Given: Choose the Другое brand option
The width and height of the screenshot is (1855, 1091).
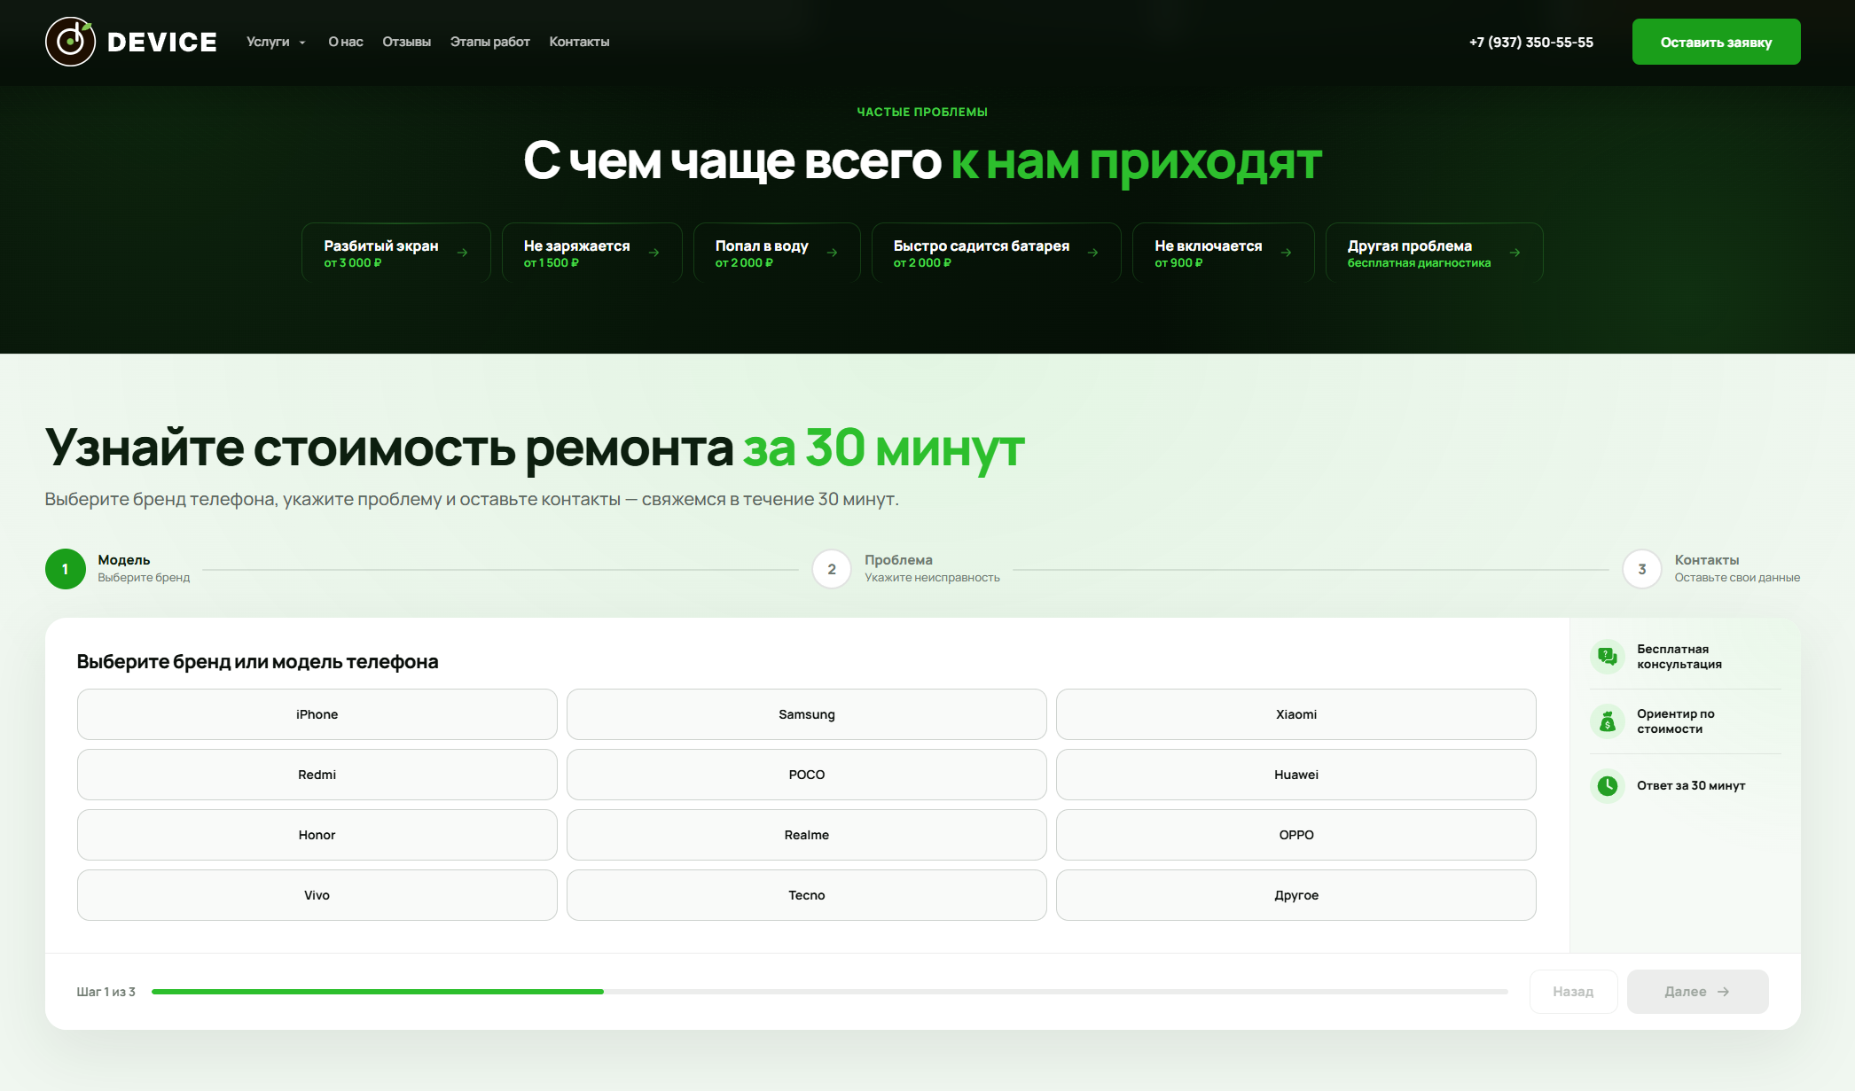Looking at the screenshot, I should (1296, 895).
